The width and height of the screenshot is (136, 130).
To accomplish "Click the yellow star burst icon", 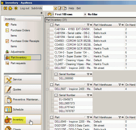I will (x=16, y=8).
